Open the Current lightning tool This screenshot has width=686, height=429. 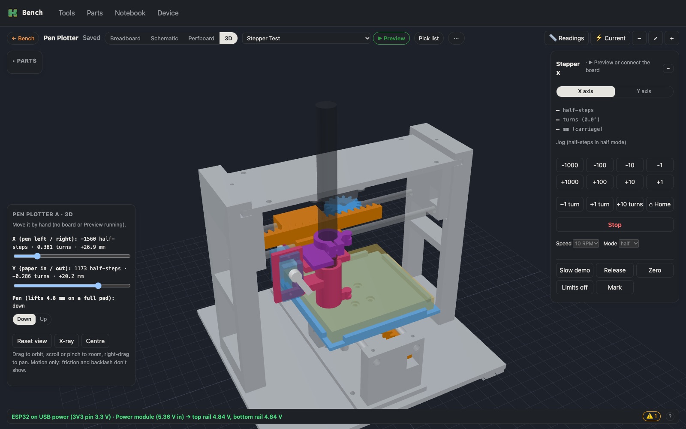[x=610, y=38]
